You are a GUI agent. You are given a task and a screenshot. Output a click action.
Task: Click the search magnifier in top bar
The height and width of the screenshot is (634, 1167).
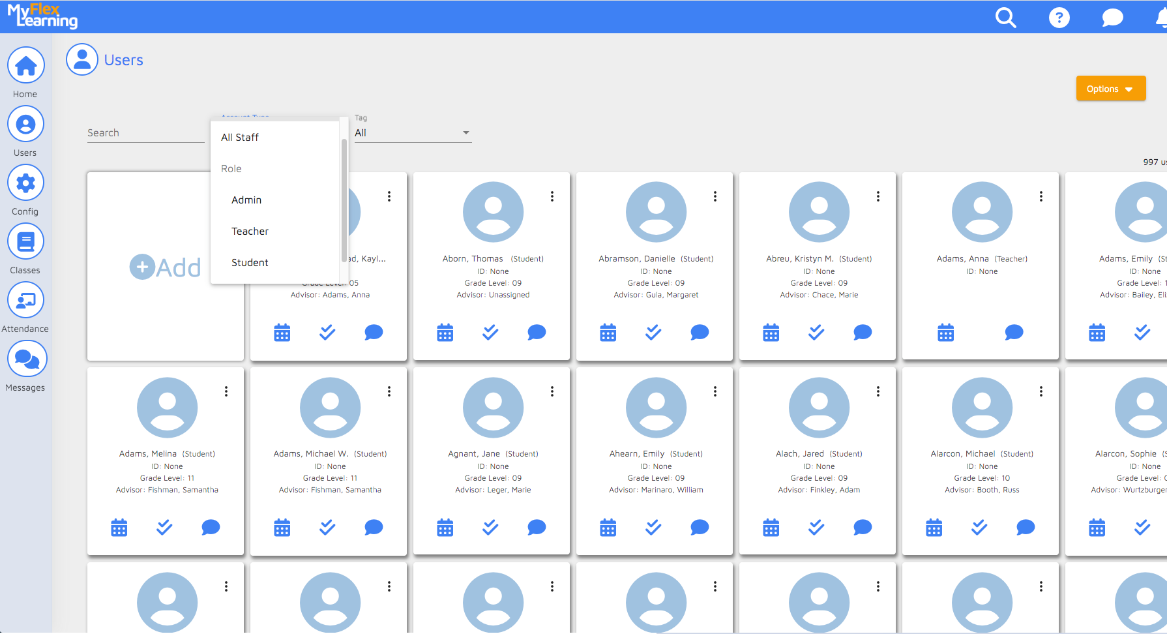(1005, 18)
